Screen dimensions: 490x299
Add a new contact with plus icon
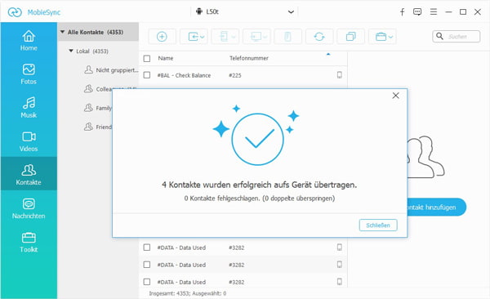[x=162, y=37]
